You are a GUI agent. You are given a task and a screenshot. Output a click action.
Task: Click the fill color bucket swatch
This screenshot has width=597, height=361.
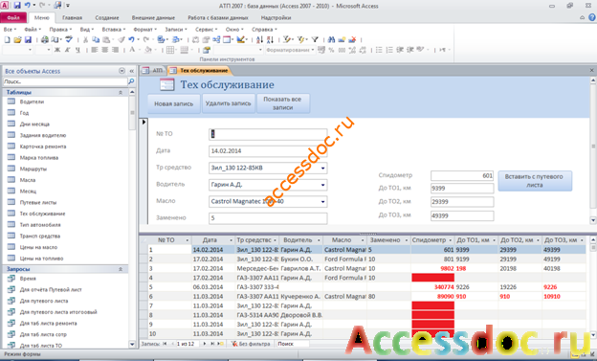click(148, 50)
